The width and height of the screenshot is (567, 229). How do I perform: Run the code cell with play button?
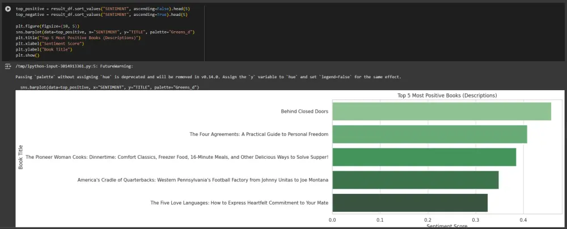(x=8, y=9)
